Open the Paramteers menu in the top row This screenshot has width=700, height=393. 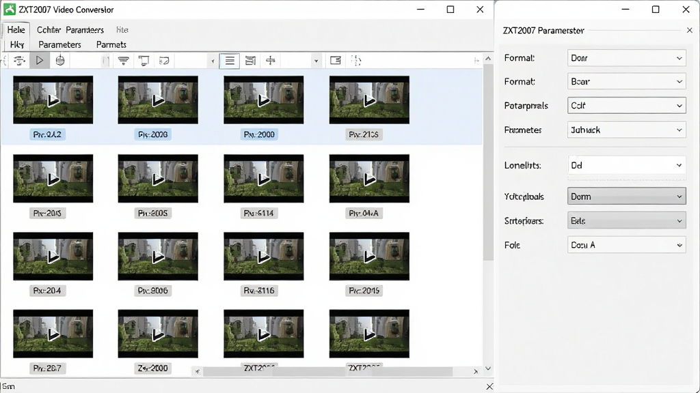click(85, 30)
